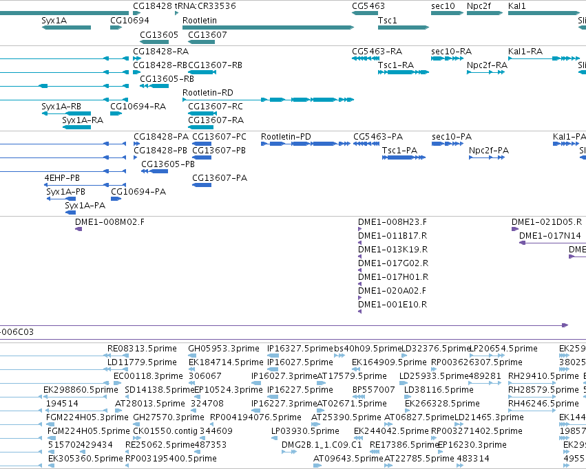Open transcript Npc2f-RA

[x=487, y=65]
